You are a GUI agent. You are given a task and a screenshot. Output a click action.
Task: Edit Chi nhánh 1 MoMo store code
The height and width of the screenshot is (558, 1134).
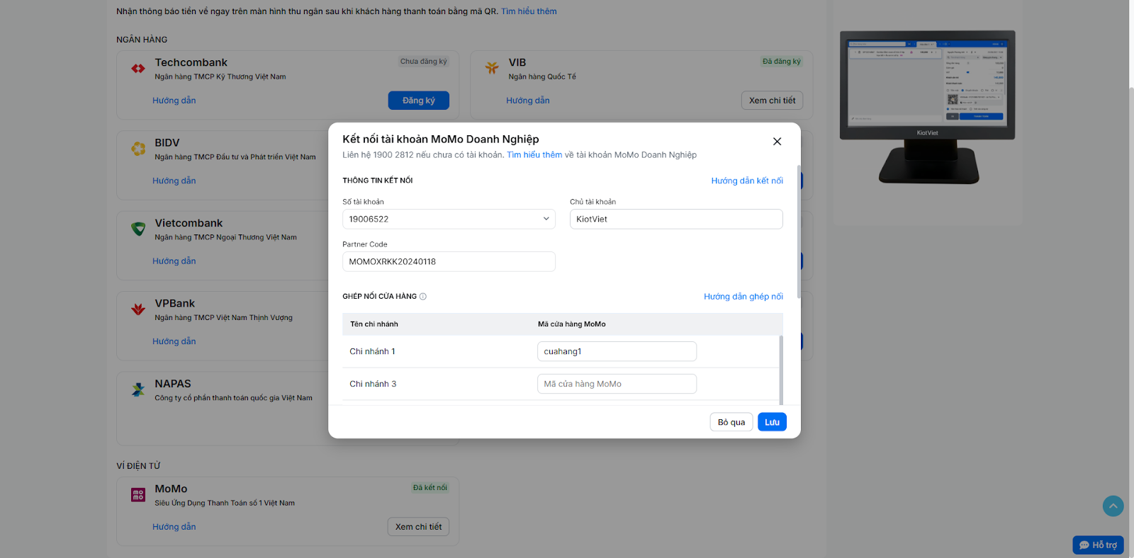coord(617,352)
